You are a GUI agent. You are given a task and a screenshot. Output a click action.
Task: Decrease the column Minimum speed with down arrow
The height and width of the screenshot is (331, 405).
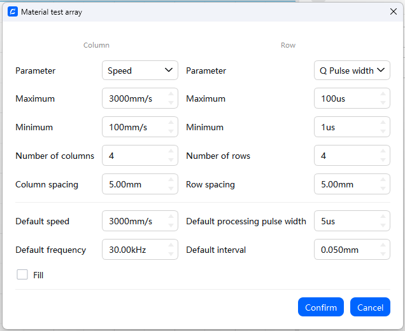(171, 131)
